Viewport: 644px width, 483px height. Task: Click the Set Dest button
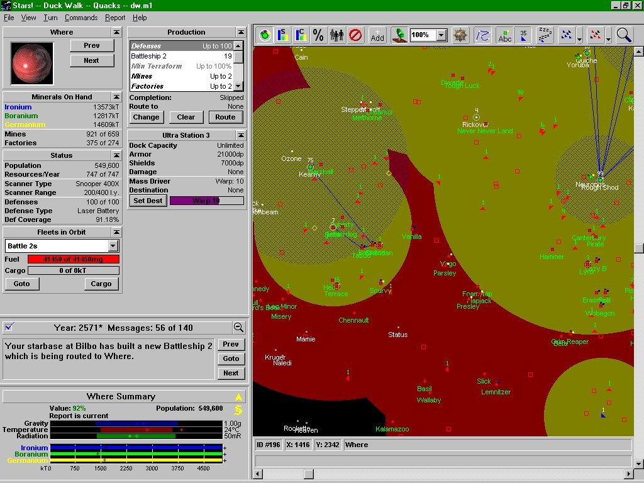tap(148, 201)
